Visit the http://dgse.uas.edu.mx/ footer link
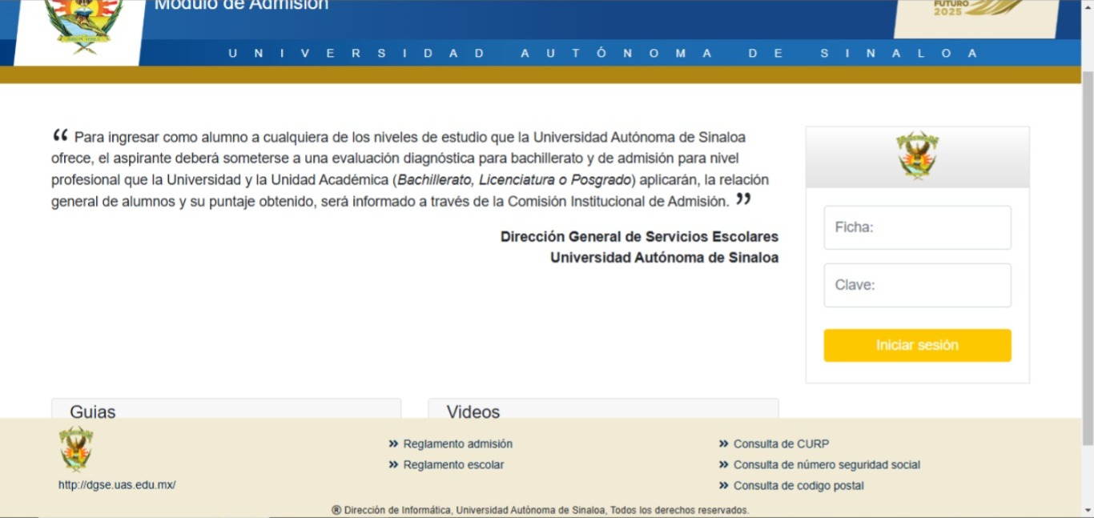This screenshot has width=1094, height=518. click(x=117, y=484)
